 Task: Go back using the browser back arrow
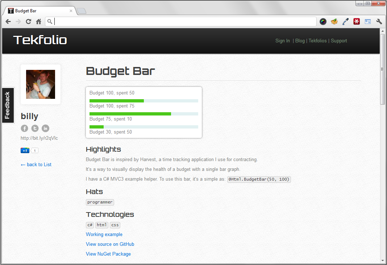pos(8,21)
